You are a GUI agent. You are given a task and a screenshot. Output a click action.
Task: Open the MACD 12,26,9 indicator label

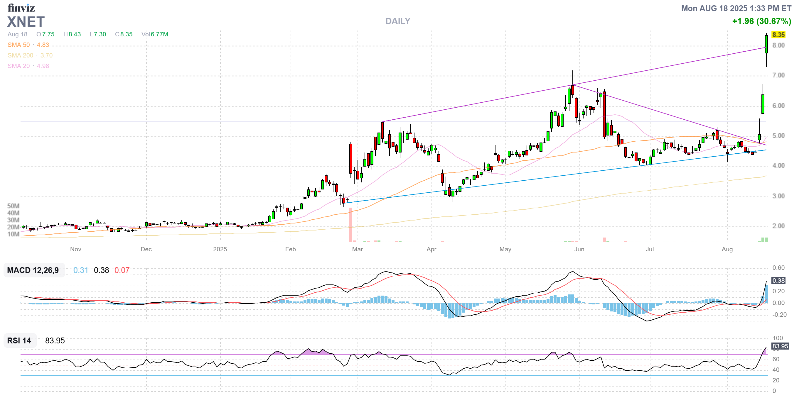(x=33, y=270)
